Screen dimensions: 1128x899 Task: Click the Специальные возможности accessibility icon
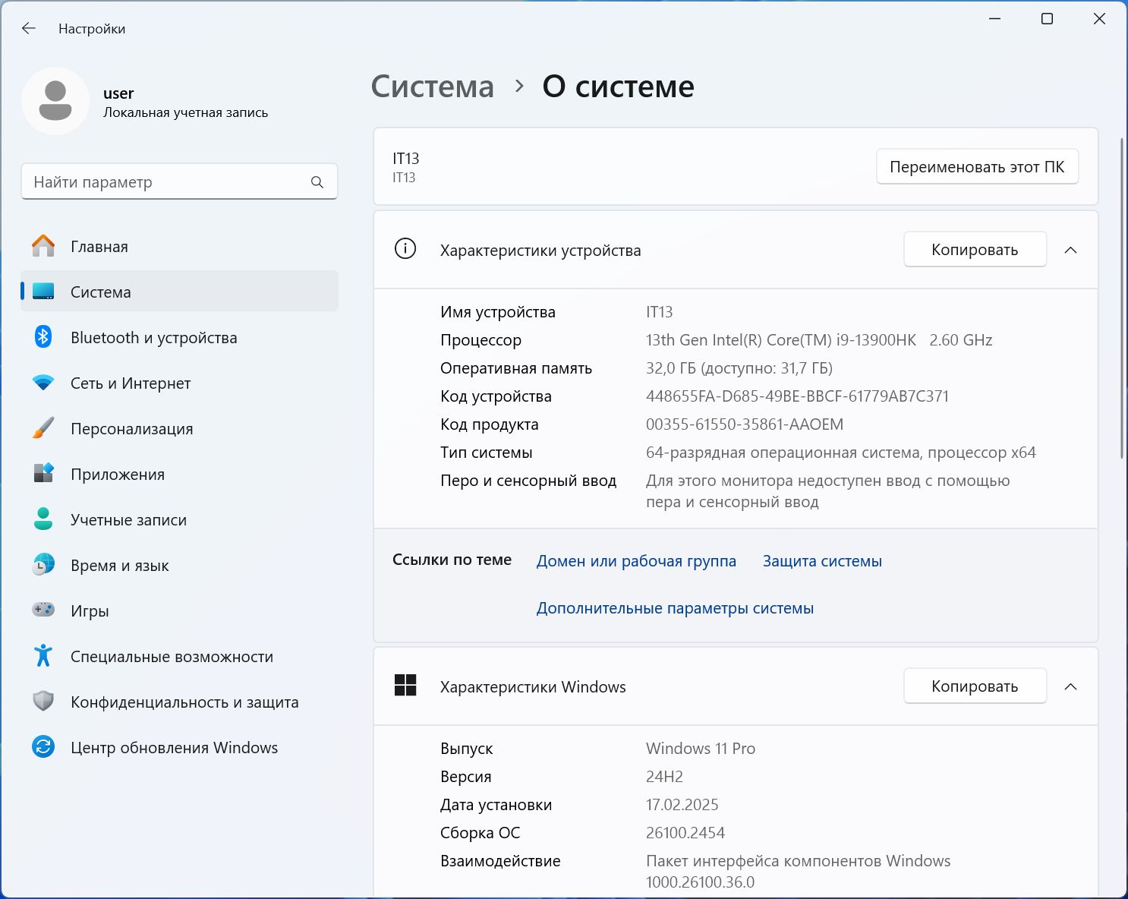click(x=43, y=655)
